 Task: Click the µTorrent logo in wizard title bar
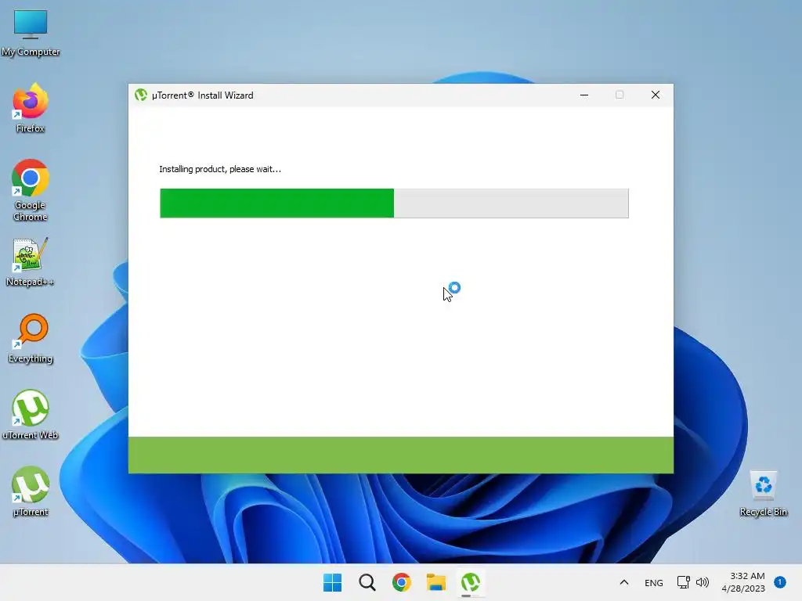pyautogui.click(x=141, y=95)
